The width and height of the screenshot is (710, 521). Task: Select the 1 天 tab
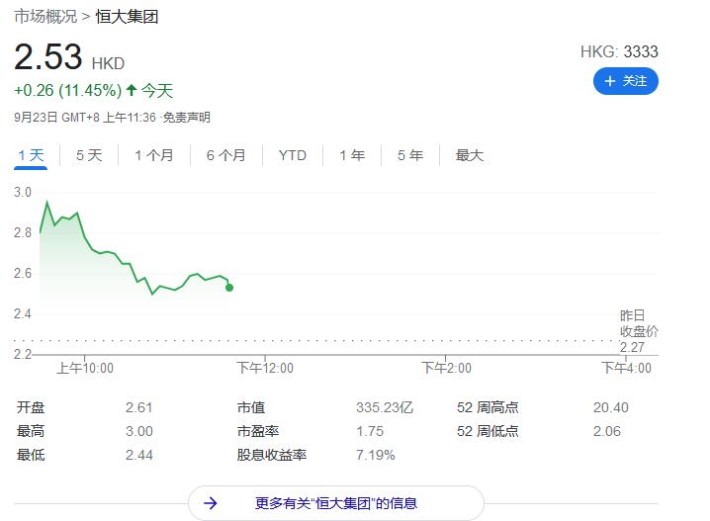coord(31,155)
